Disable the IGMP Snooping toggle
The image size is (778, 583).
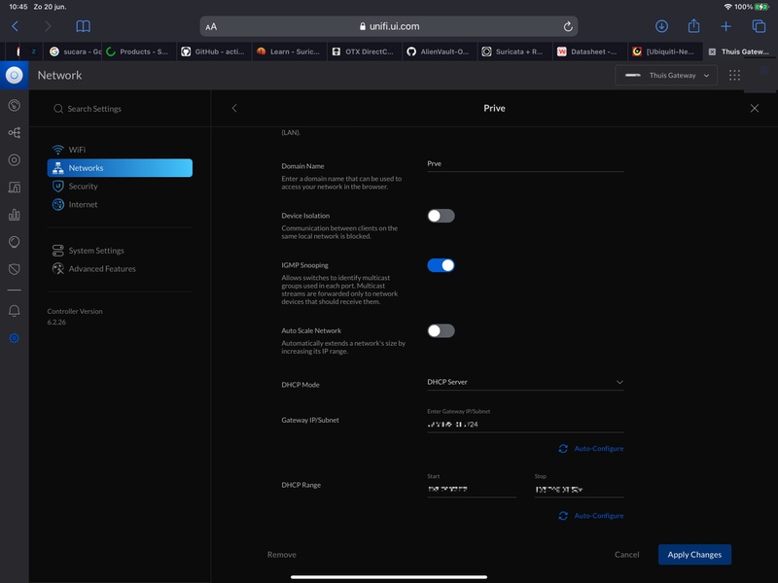click(441, 265)
